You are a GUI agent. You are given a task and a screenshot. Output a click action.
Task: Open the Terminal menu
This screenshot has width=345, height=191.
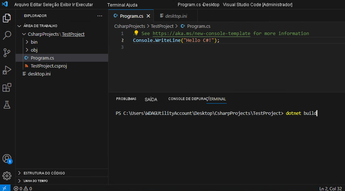[116, 5]
